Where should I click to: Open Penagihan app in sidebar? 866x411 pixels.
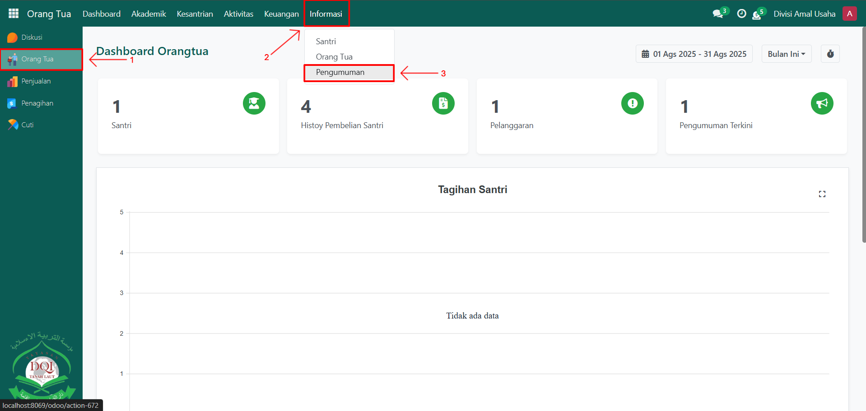click(x=37, y=103)
